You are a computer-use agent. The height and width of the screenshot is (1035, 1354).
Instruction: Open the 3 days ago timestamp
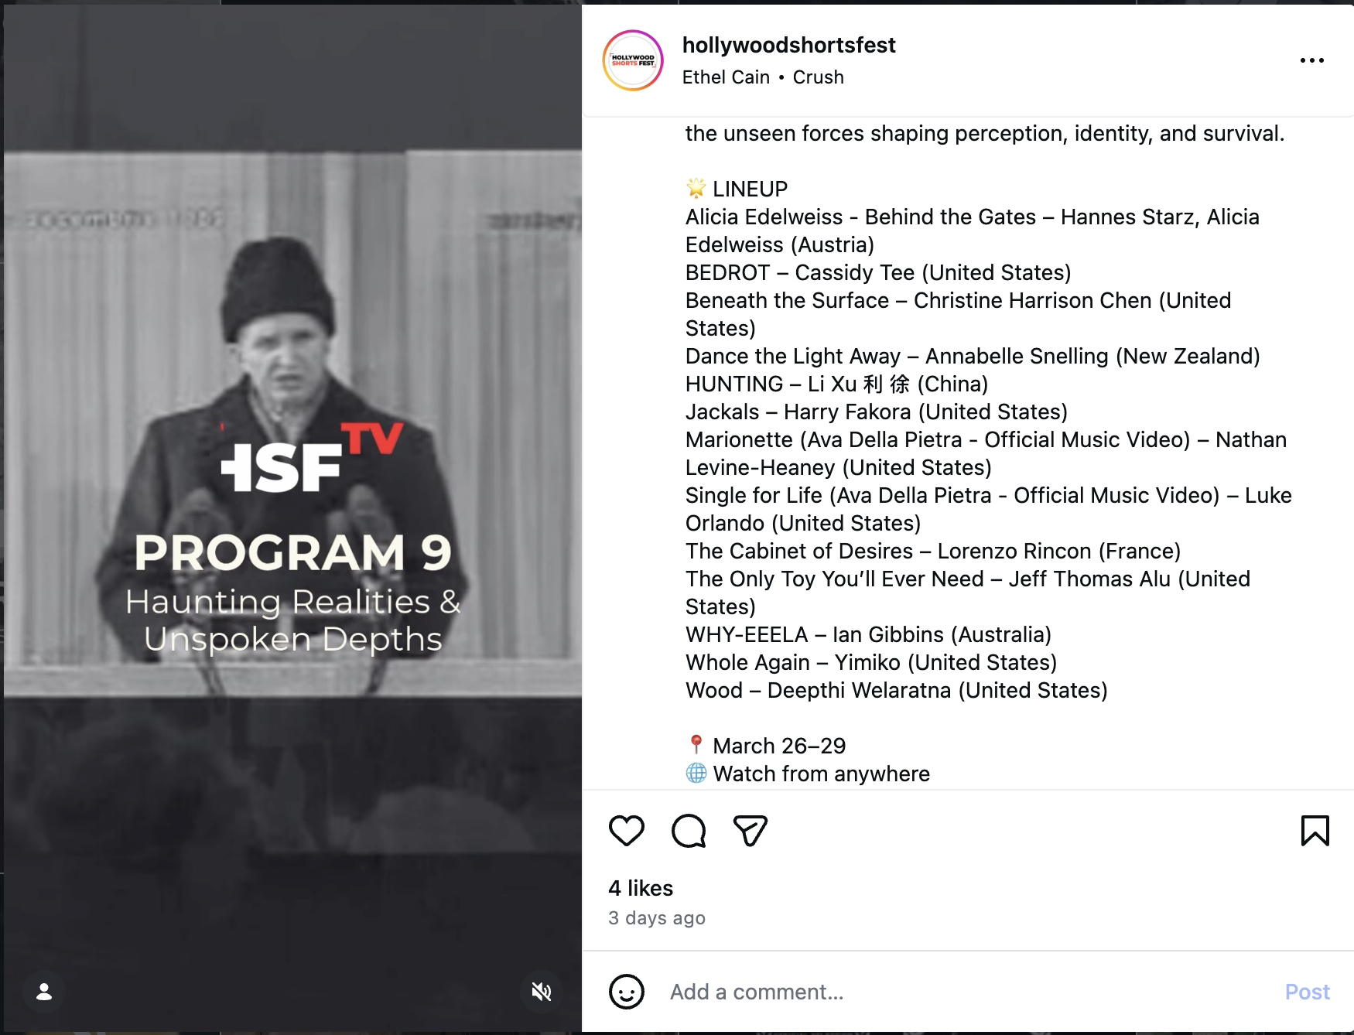pyautogui.click(x=657, y=918)
